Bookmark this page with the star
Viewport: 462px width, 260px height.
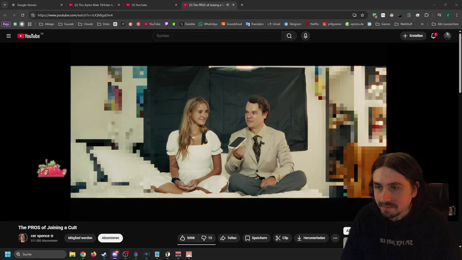(x=362, y=15)
